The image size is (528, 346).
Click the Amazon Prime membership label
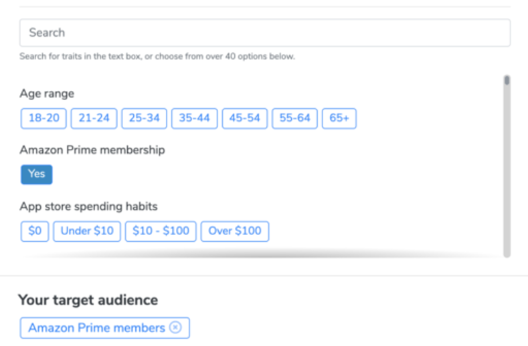(92, 150)
